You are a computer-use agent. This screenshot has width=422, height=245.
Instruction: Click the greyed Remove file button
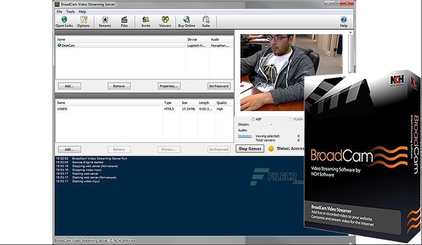pos(119,150)
